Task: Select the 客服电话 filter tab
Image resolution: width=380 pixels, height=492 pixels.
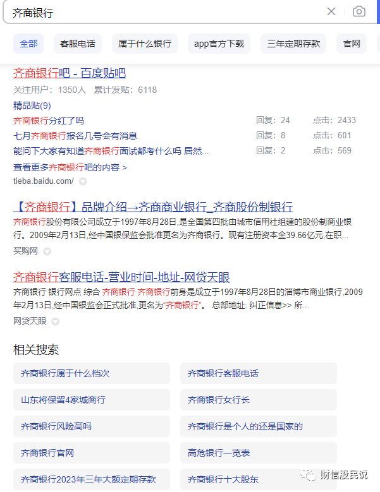Action: [78, 44]
